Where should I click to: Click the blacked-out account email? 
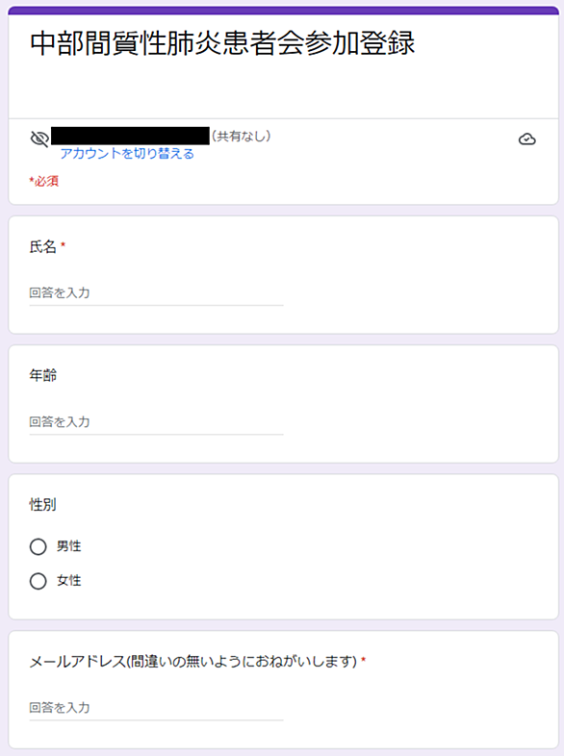pyautogui.click(x=130, y=136)
